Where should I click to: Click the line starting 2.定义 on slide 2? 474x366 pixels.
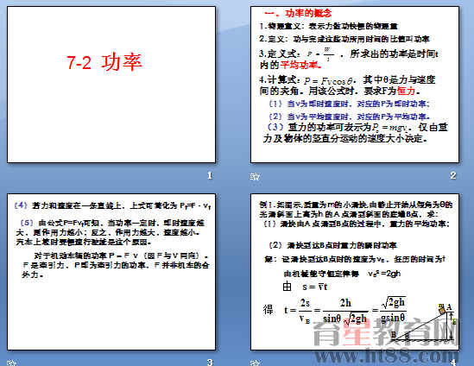[x=344, y=39]
